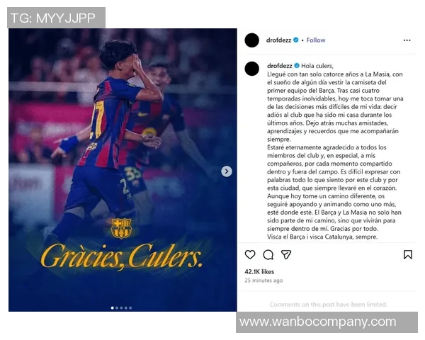Select last carousel indicator dot

coord(130,307)
